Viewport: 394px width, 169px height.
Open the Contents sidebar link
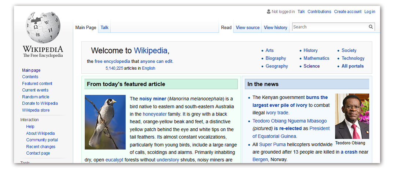click(x=30, y=77)
